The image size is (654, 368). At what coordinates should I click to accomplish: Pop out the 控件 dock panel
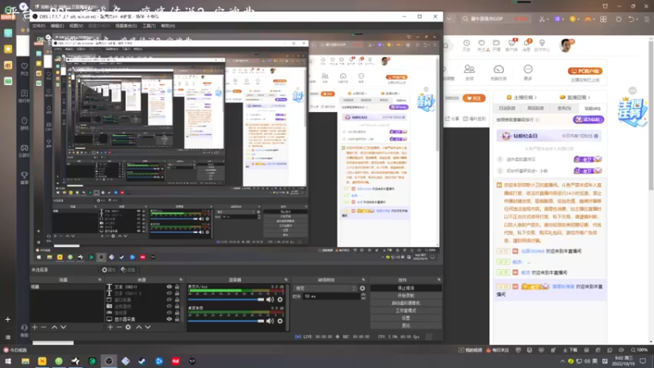439,280
